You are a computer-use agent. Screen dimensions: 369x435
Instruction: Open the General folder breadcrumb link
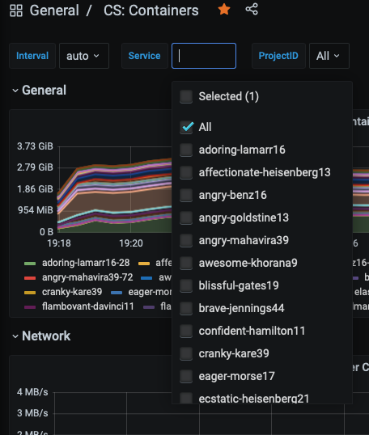click(x=54, y=11)
